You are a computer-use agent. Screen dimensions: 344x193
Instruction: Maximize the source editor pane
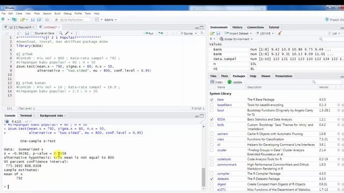[x=202, y=27]
